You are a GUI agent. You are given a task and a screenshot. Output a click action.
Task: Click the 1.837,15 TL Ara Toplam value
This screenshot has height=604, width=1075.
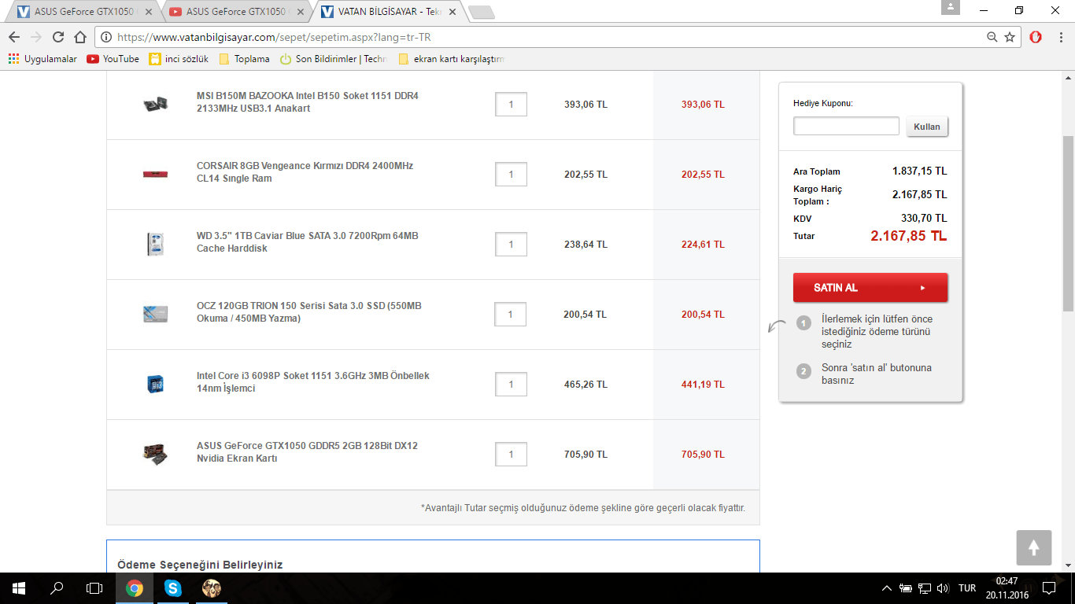[919, 171]
